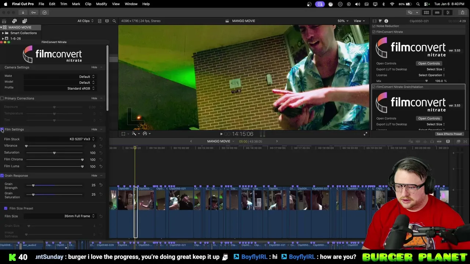Open the viewer 50% zoom dropdown
470x264 pixels.
pyautogui.click(x=343, y=21)
